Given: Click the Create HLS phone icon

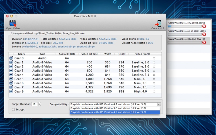Looking at the screenshot, I should [x=158, y=23].
